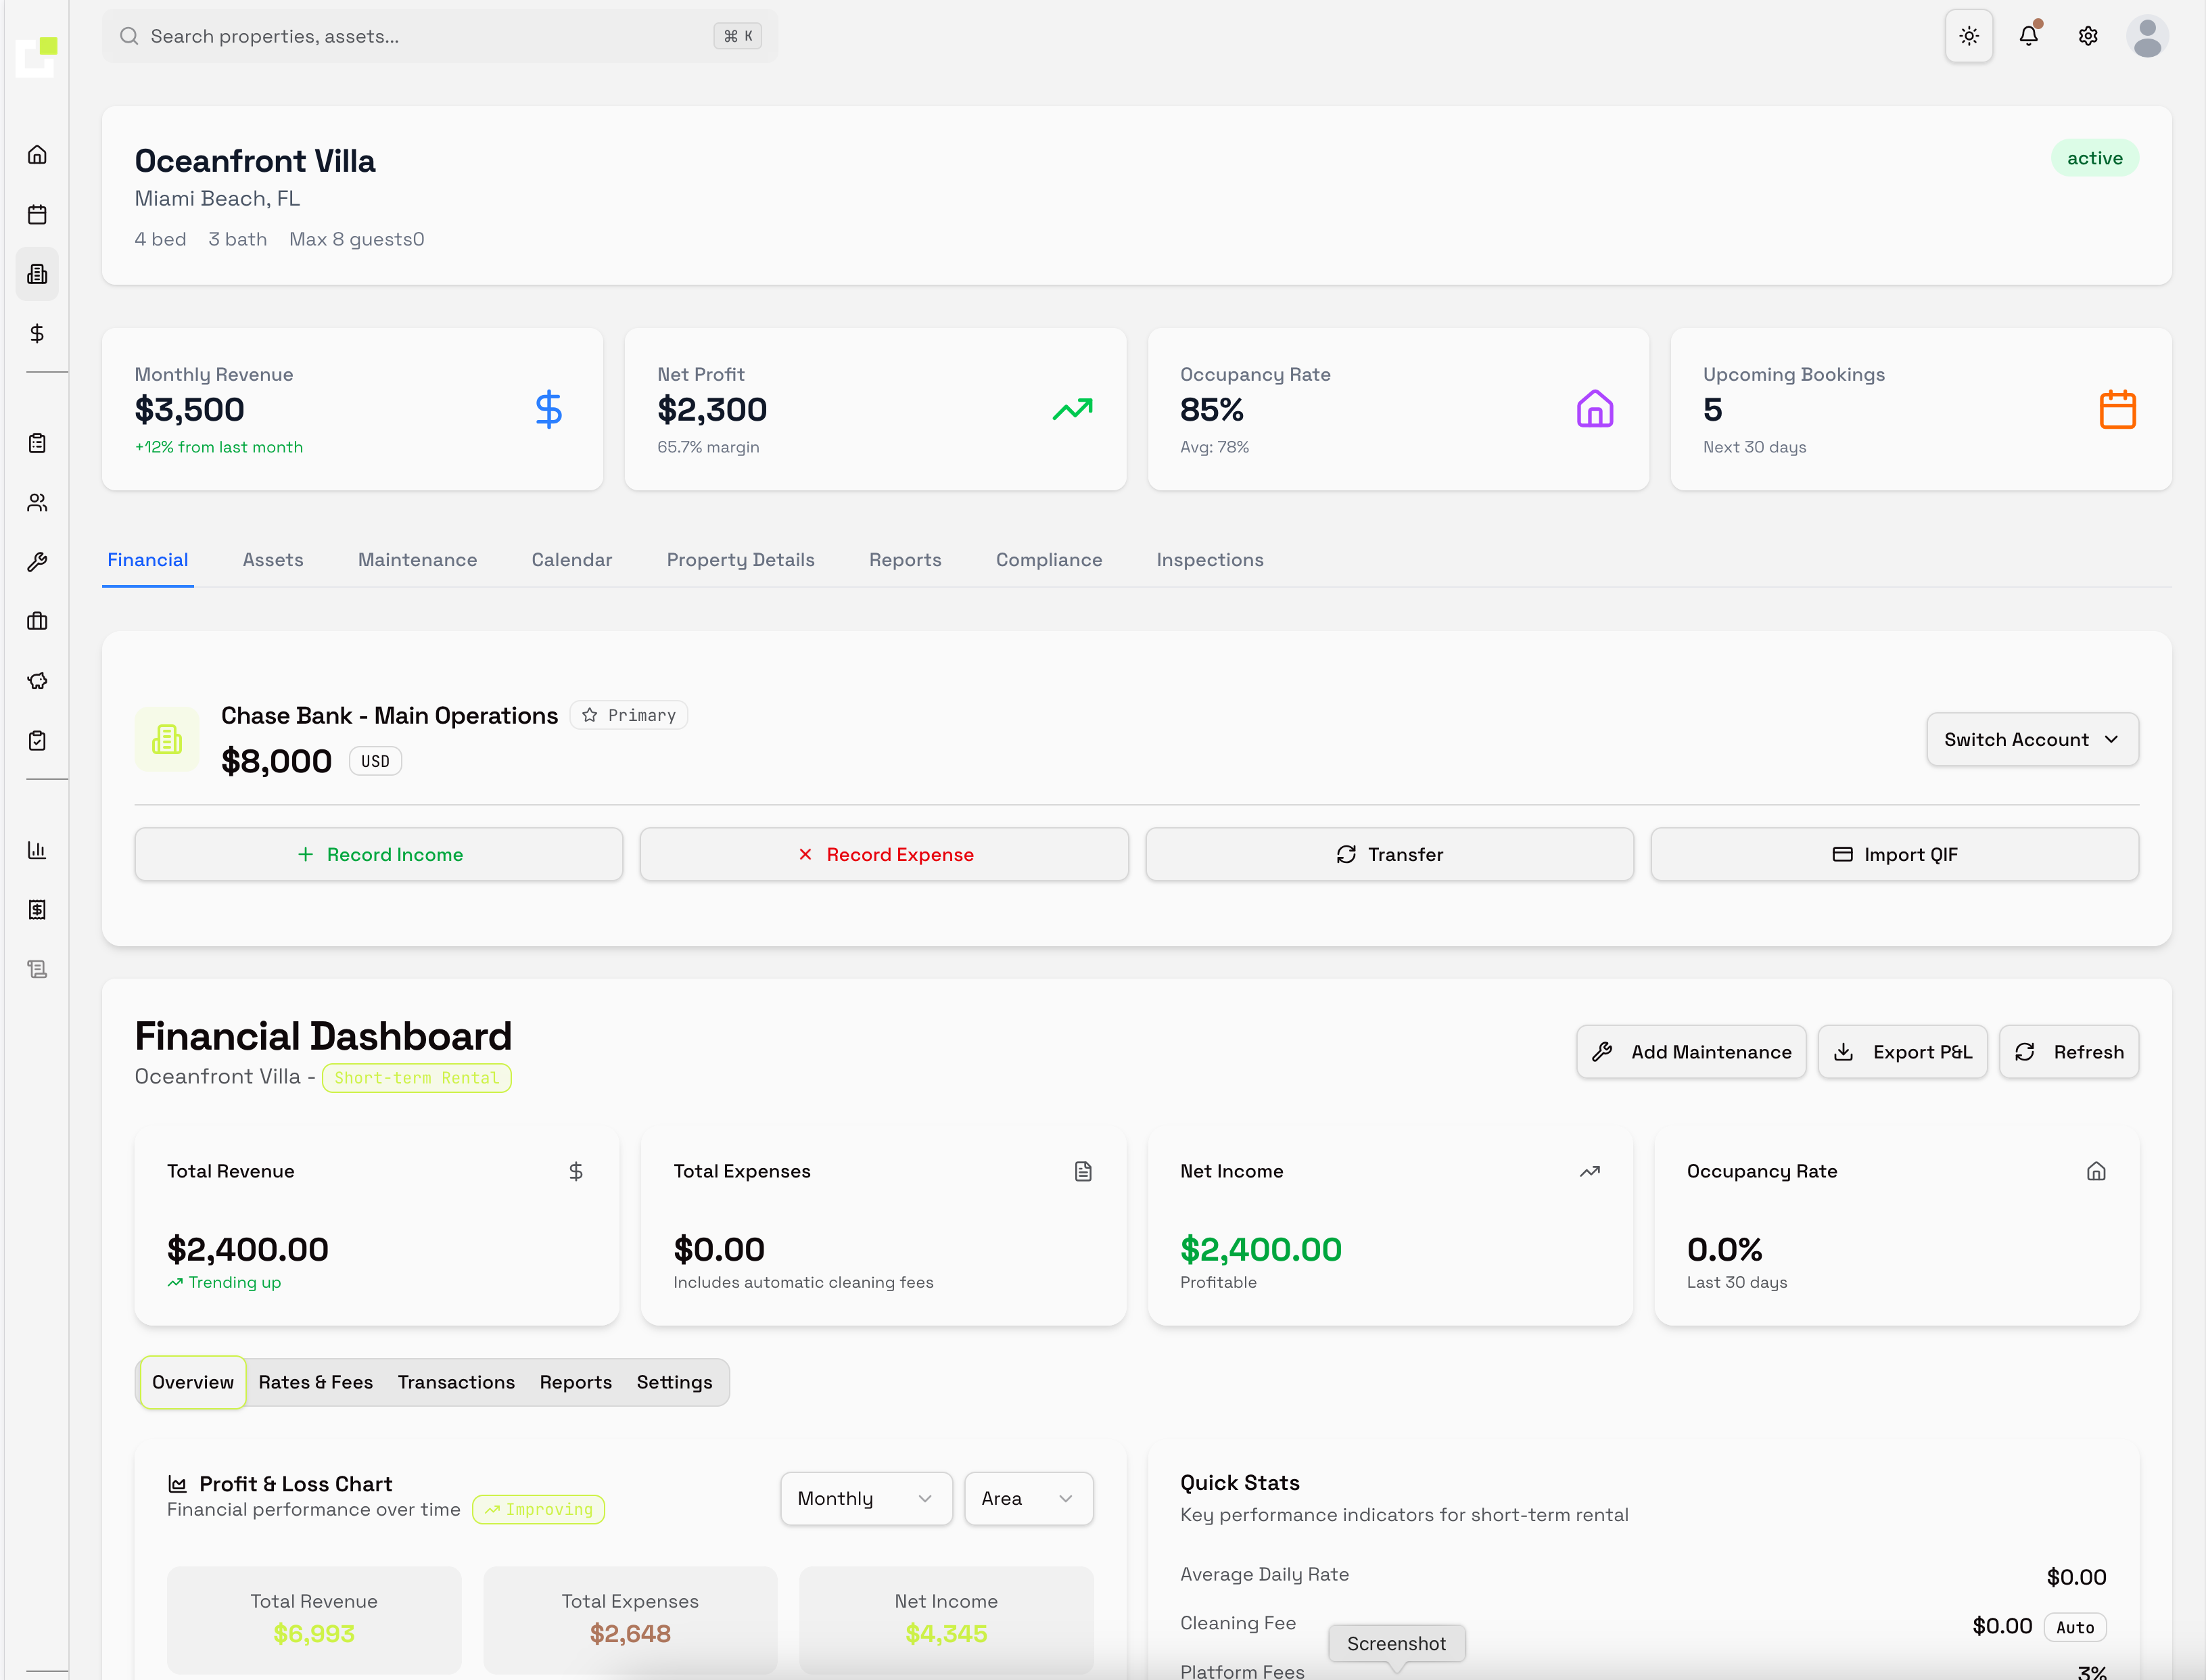2206x1680 pixels.
Task: Open calendar icon in sidebar
Action: pos(37,214)
